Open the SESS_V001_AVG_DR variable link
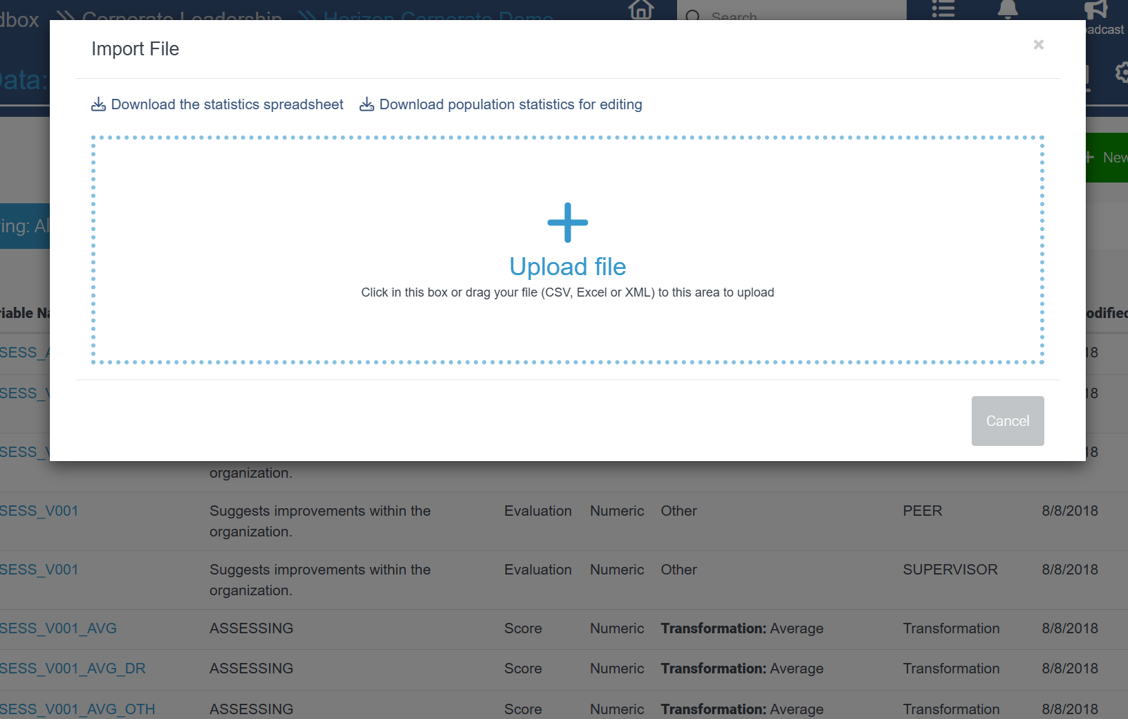Image resolution: width=1128 pixels, height=719 pixels. click(73, 669)
